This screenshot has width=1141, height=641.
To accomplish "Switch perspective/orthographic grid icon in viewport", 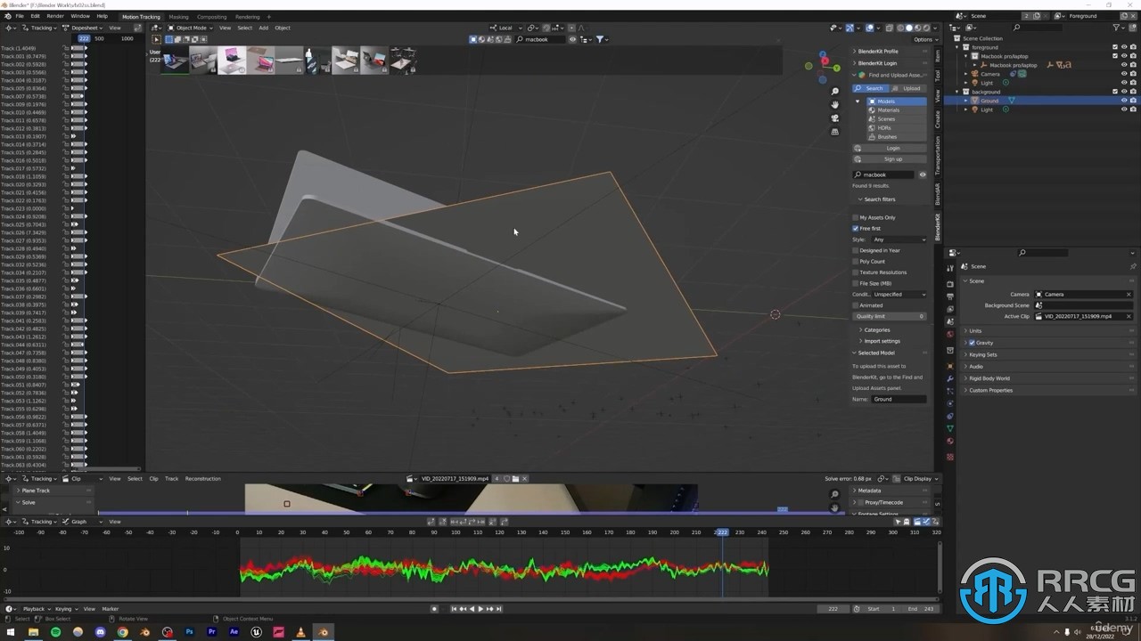I will [834, 132].
